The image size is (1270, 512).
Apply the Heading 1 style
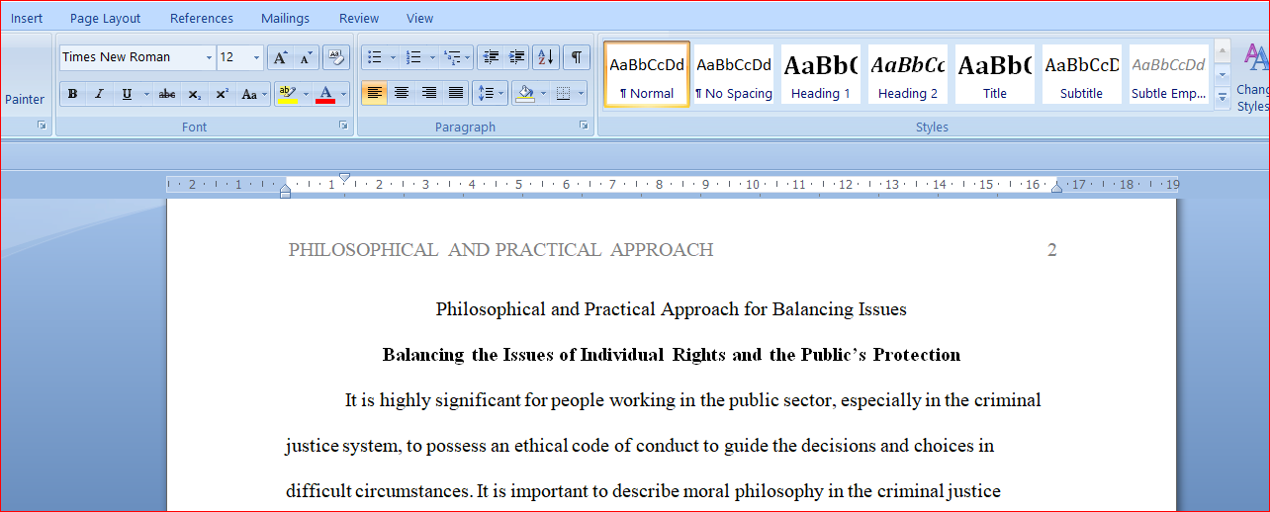[821, 74]
